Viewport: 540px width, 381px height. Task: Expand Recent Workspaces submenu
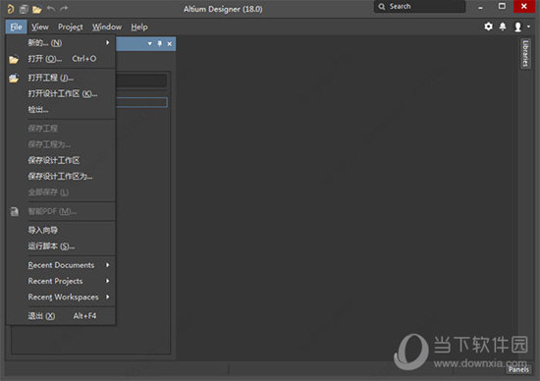pyautogui.click(x=61, y=297)
